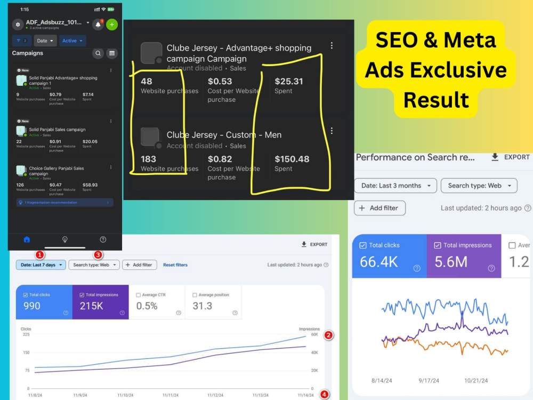Open large Search type: Web dropdown in right panel
Viewport: 533px width, 400px height.
[x=479, y=186]
